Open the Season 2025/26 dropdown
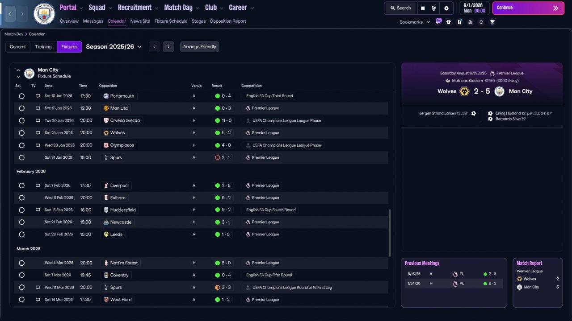 click(x=139, y=47)
